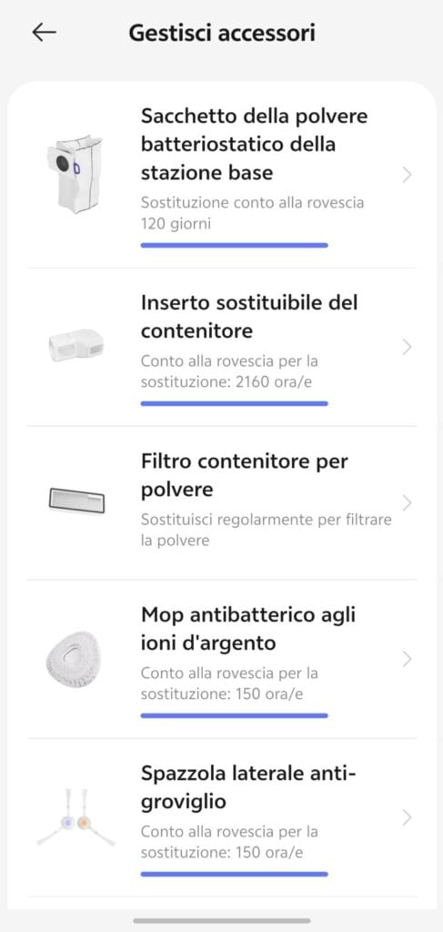This screenshot has height=932, width=443.
Task: Tap the anti-tangle side brush image
Action: [76, 818]
